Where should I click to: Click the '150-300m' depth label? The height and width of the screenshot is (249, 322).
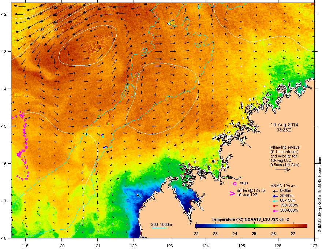click(289, 205)
